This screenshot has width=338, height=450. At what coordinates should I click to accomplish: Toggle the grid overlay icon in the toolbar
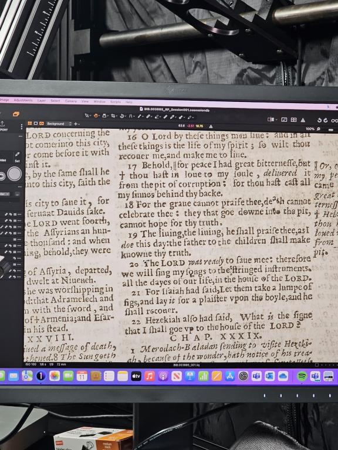pyautogui.click(x=293, y=120)
